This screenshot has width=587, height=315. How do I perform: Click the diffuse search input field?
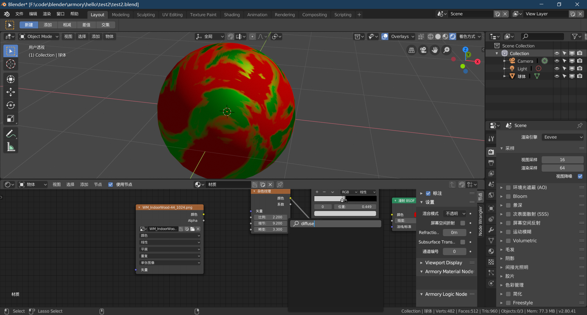click(x=336, y=224)
